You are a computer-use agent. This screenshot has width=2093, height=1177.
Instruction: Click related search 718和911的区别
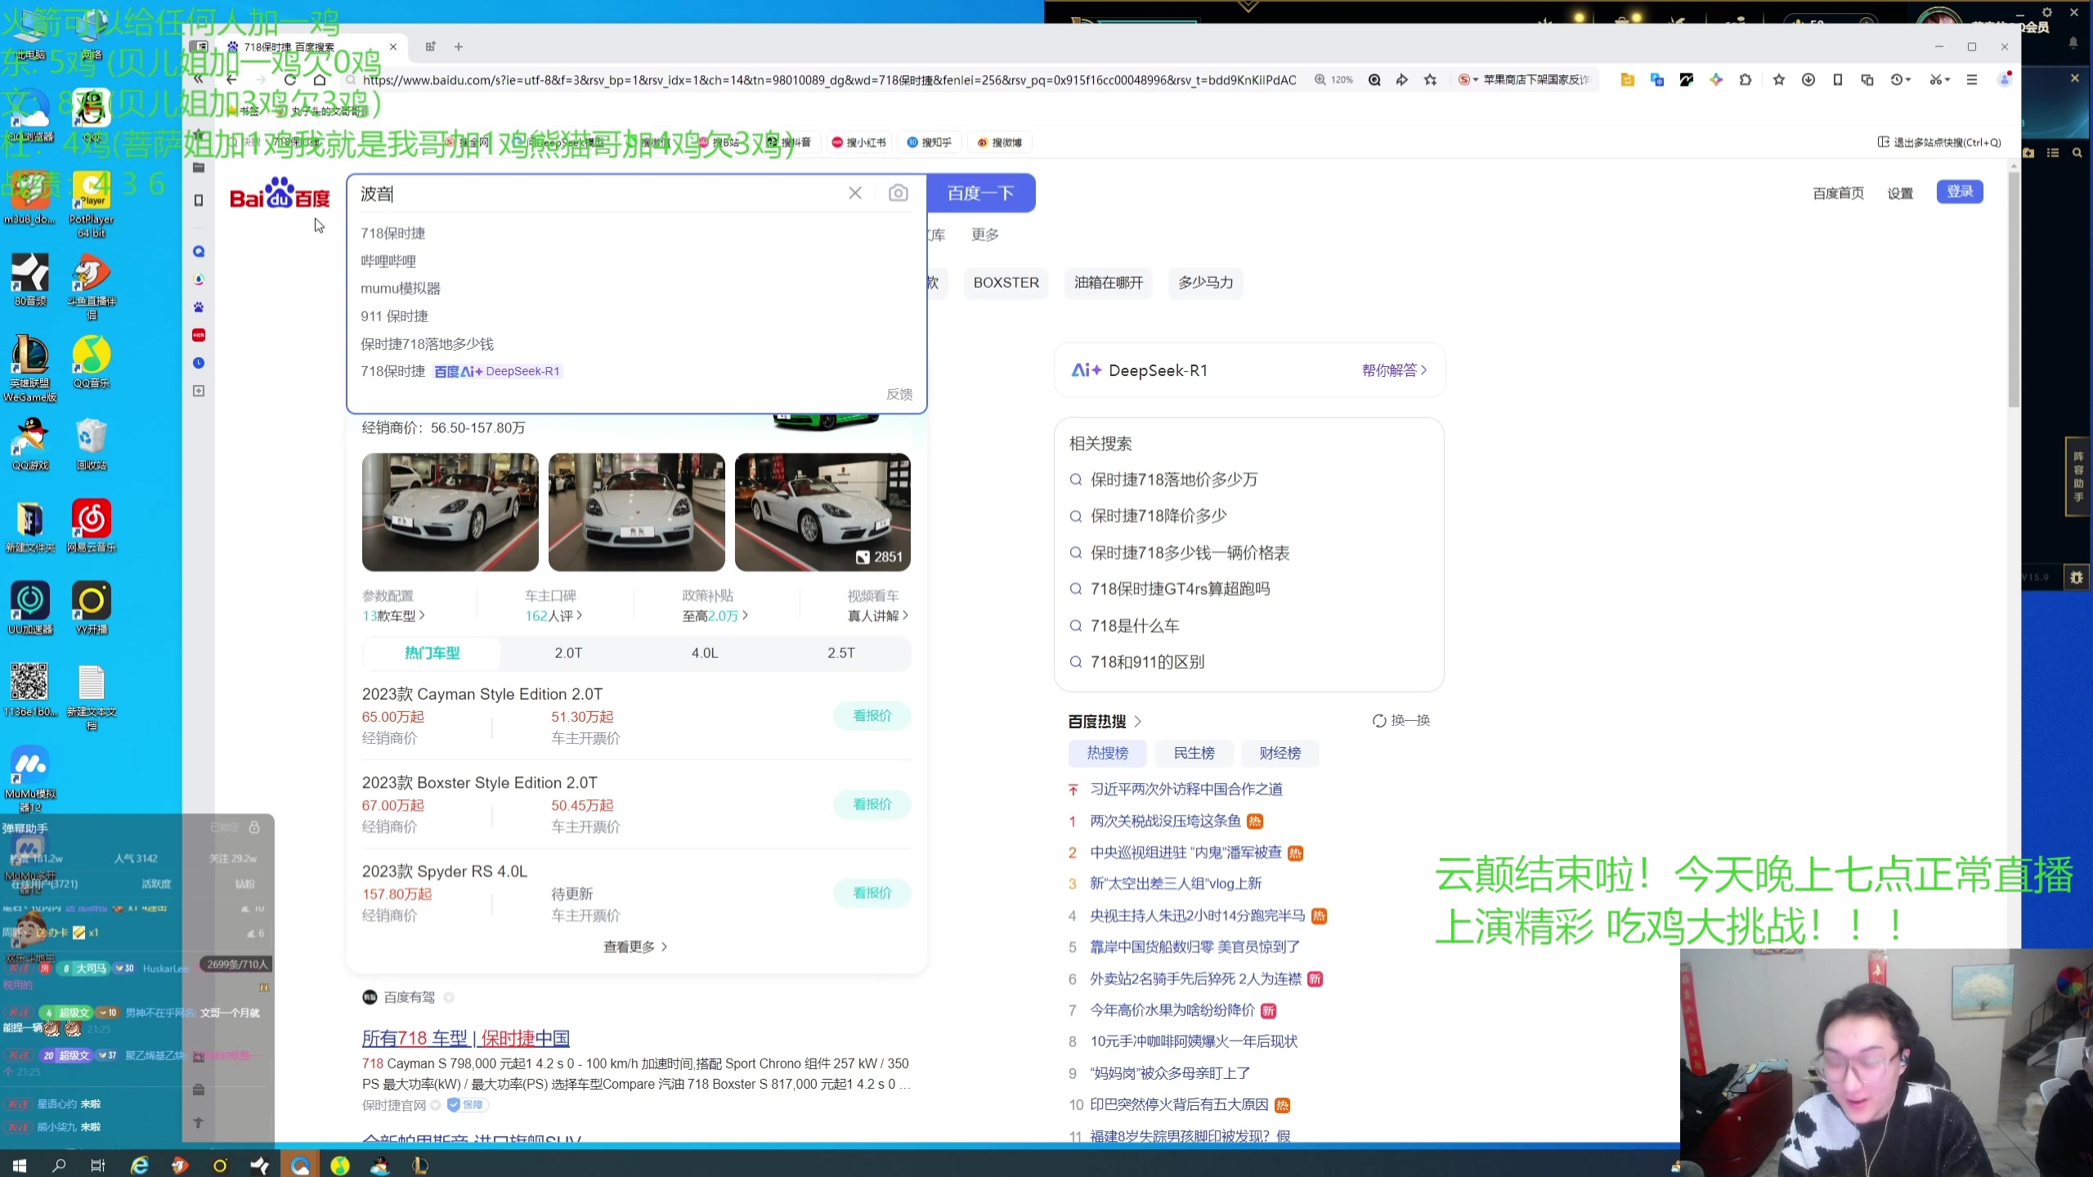tap(1148, 662)
